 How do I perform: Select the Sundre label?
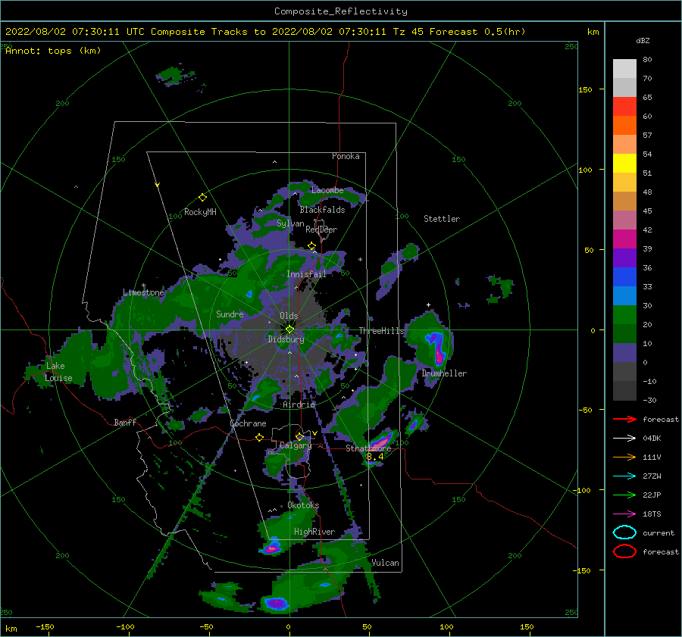[x=230, y=314]
